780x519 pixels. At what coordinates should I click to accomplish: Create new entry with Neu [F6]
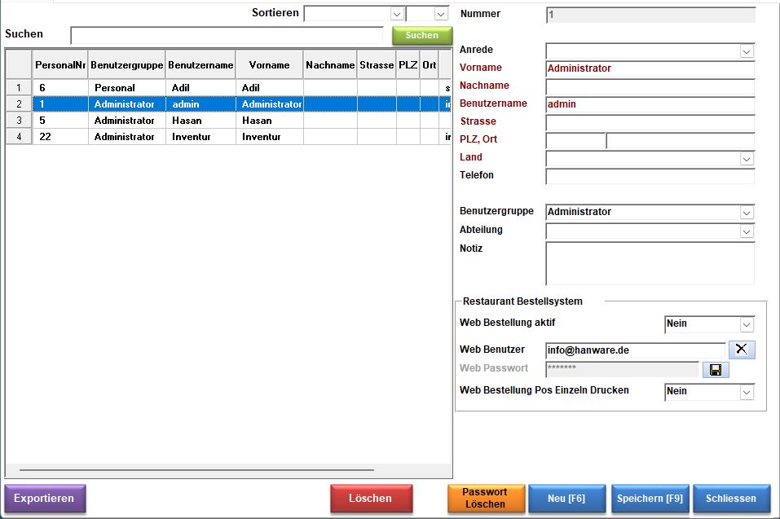coord(567,499)
